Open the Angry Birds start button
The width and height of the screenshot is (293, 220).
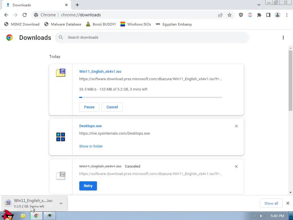(x=7, y=215)
